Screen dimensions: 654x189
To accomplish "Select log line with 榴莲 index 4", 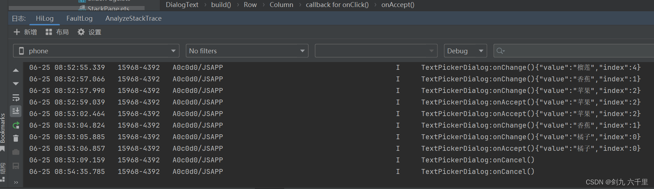I will point(335,67).
